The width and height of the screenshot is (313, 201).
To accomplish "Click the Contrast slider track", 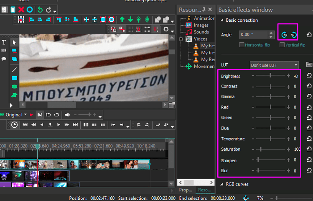I will click(270, 87).
